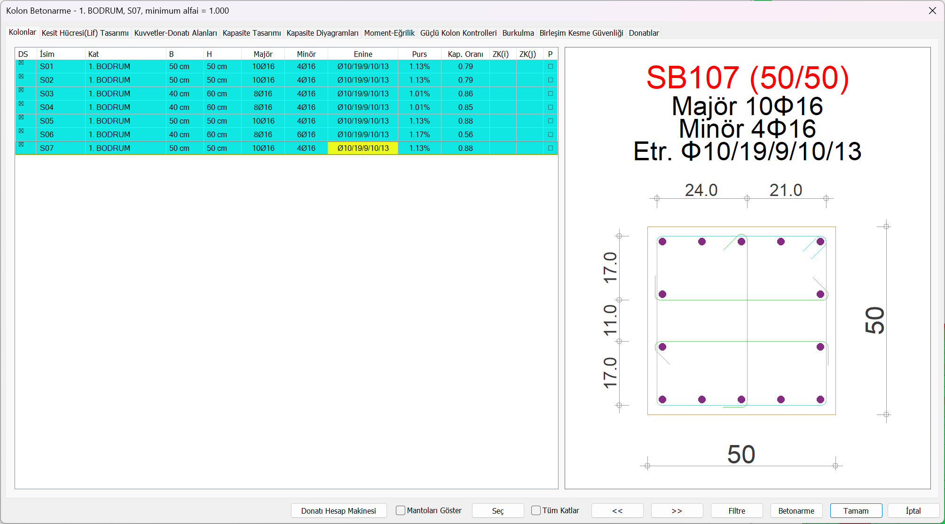The height and width of the screenshot is (524, 945).
Task: Toggle DS checkbox for row S01
Action: pos(21,63)
